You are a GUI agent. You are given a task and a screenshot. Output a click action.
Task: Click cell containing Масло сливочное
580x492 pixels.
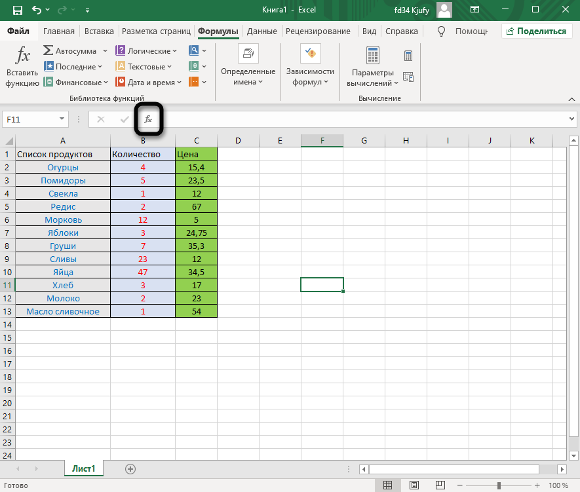(x=63, y=312)
